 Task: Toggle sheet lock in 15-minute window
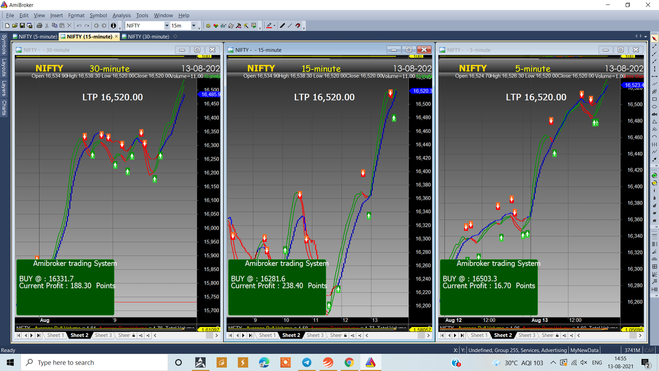pos(345,335)
